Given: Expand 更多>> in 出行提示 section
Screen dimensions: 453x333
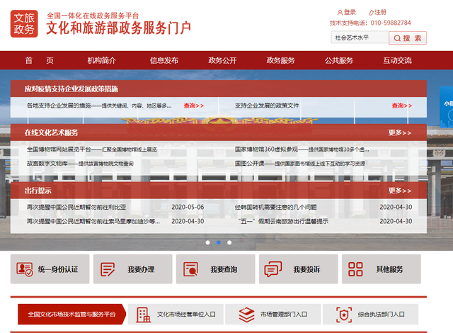Looking at the screenshot, I should coord(400,191).
